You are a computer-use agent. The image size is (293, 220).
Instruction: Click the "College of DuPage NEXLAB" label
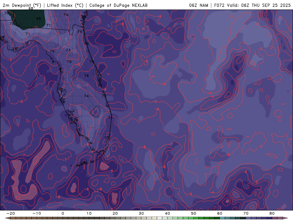pos(118,5)
